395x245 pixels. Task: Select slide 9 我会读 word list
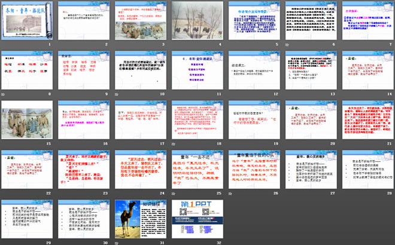click(84, 70)
